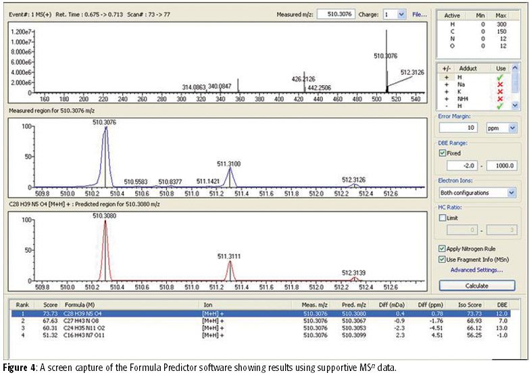Click the Ion column header
The height and width of the screenshot is (375, 531).
pyautogui.click(x=208, y=305)
